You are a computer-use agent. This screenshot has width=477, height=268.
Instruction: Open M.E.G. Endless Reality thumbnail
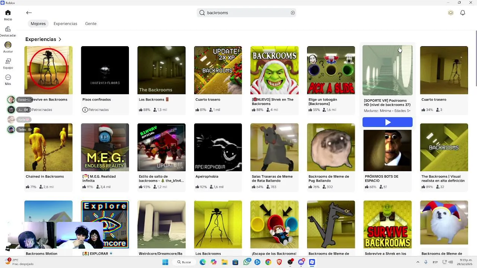pos(105,147)
